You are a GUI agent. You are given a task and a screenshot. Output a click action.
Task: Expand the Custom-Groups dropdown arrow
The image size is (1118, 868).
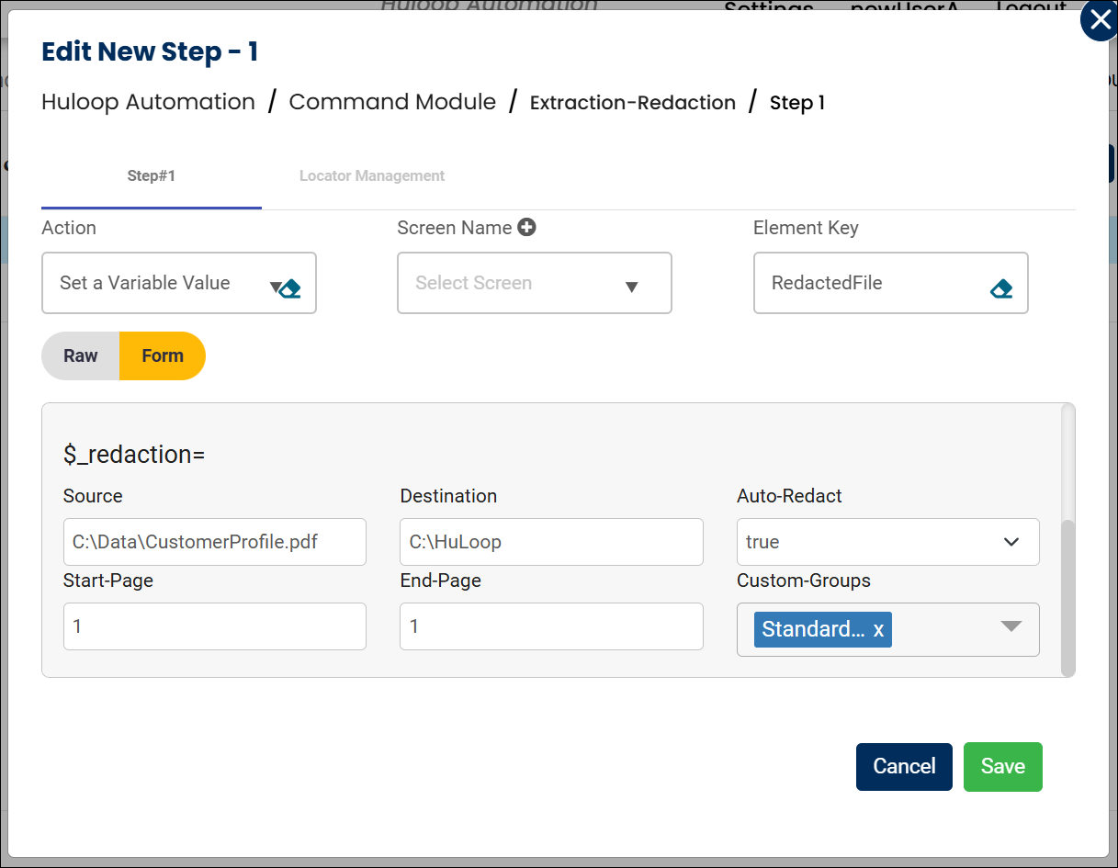point(1011,627)
